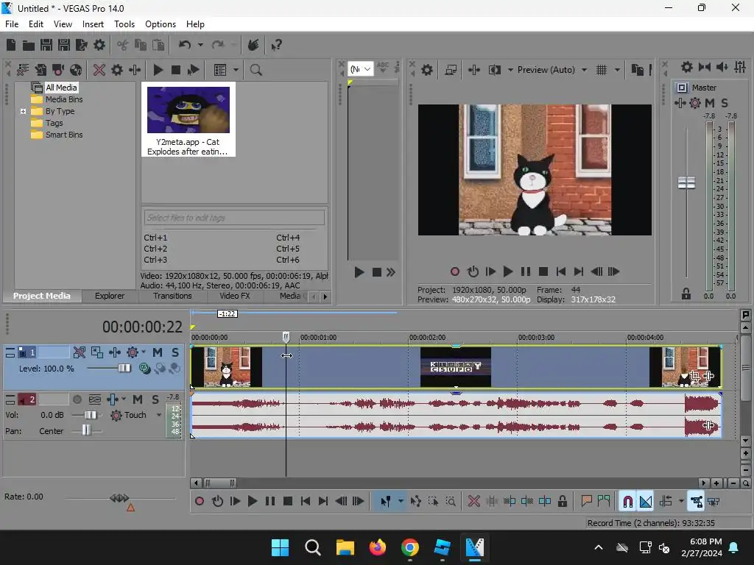Viewport: 754px width, 565px height.
Task: Select the Y2meta.app cat video thumbnail
Action: 188,119
